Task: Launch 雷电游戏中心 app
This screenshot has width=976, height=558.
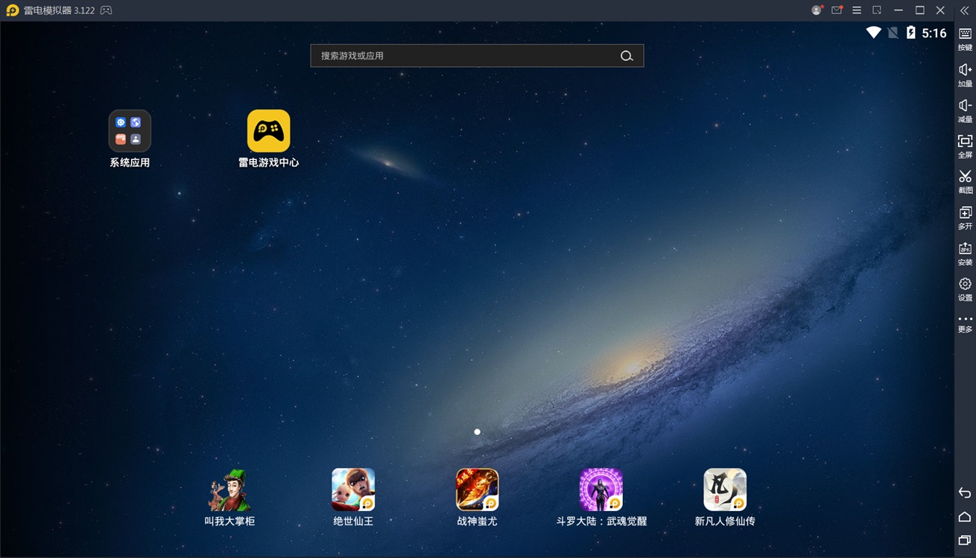Action: point(268,131)
